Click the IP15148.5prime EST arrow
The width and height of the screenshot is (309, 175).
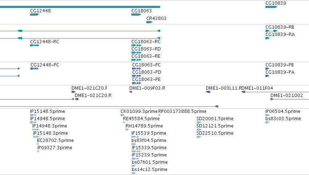coord(33,115)
